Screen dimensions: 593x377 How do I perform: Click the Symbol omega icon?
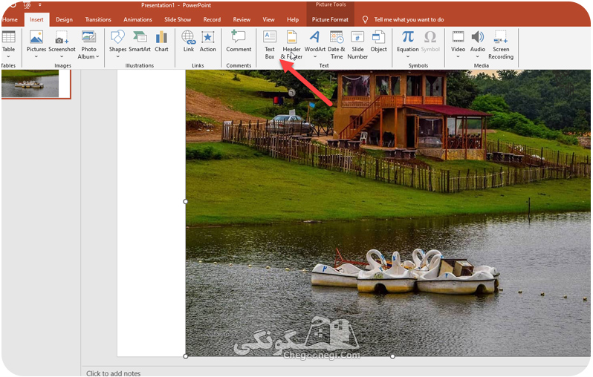click(430, 36)
